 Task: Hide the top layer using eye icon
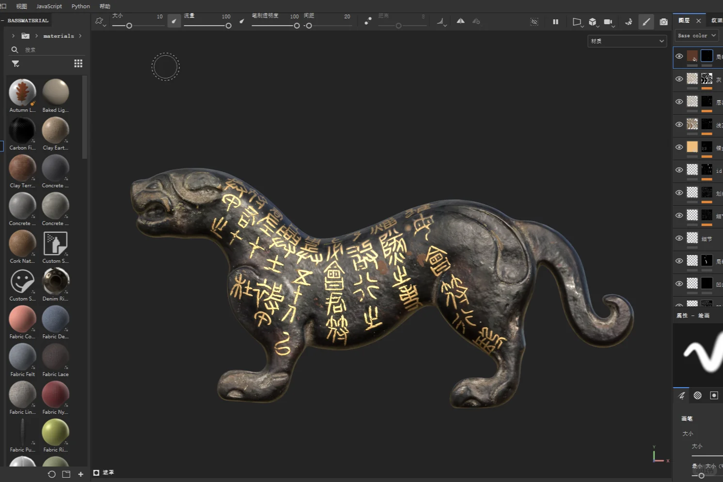tap(679, 56)
